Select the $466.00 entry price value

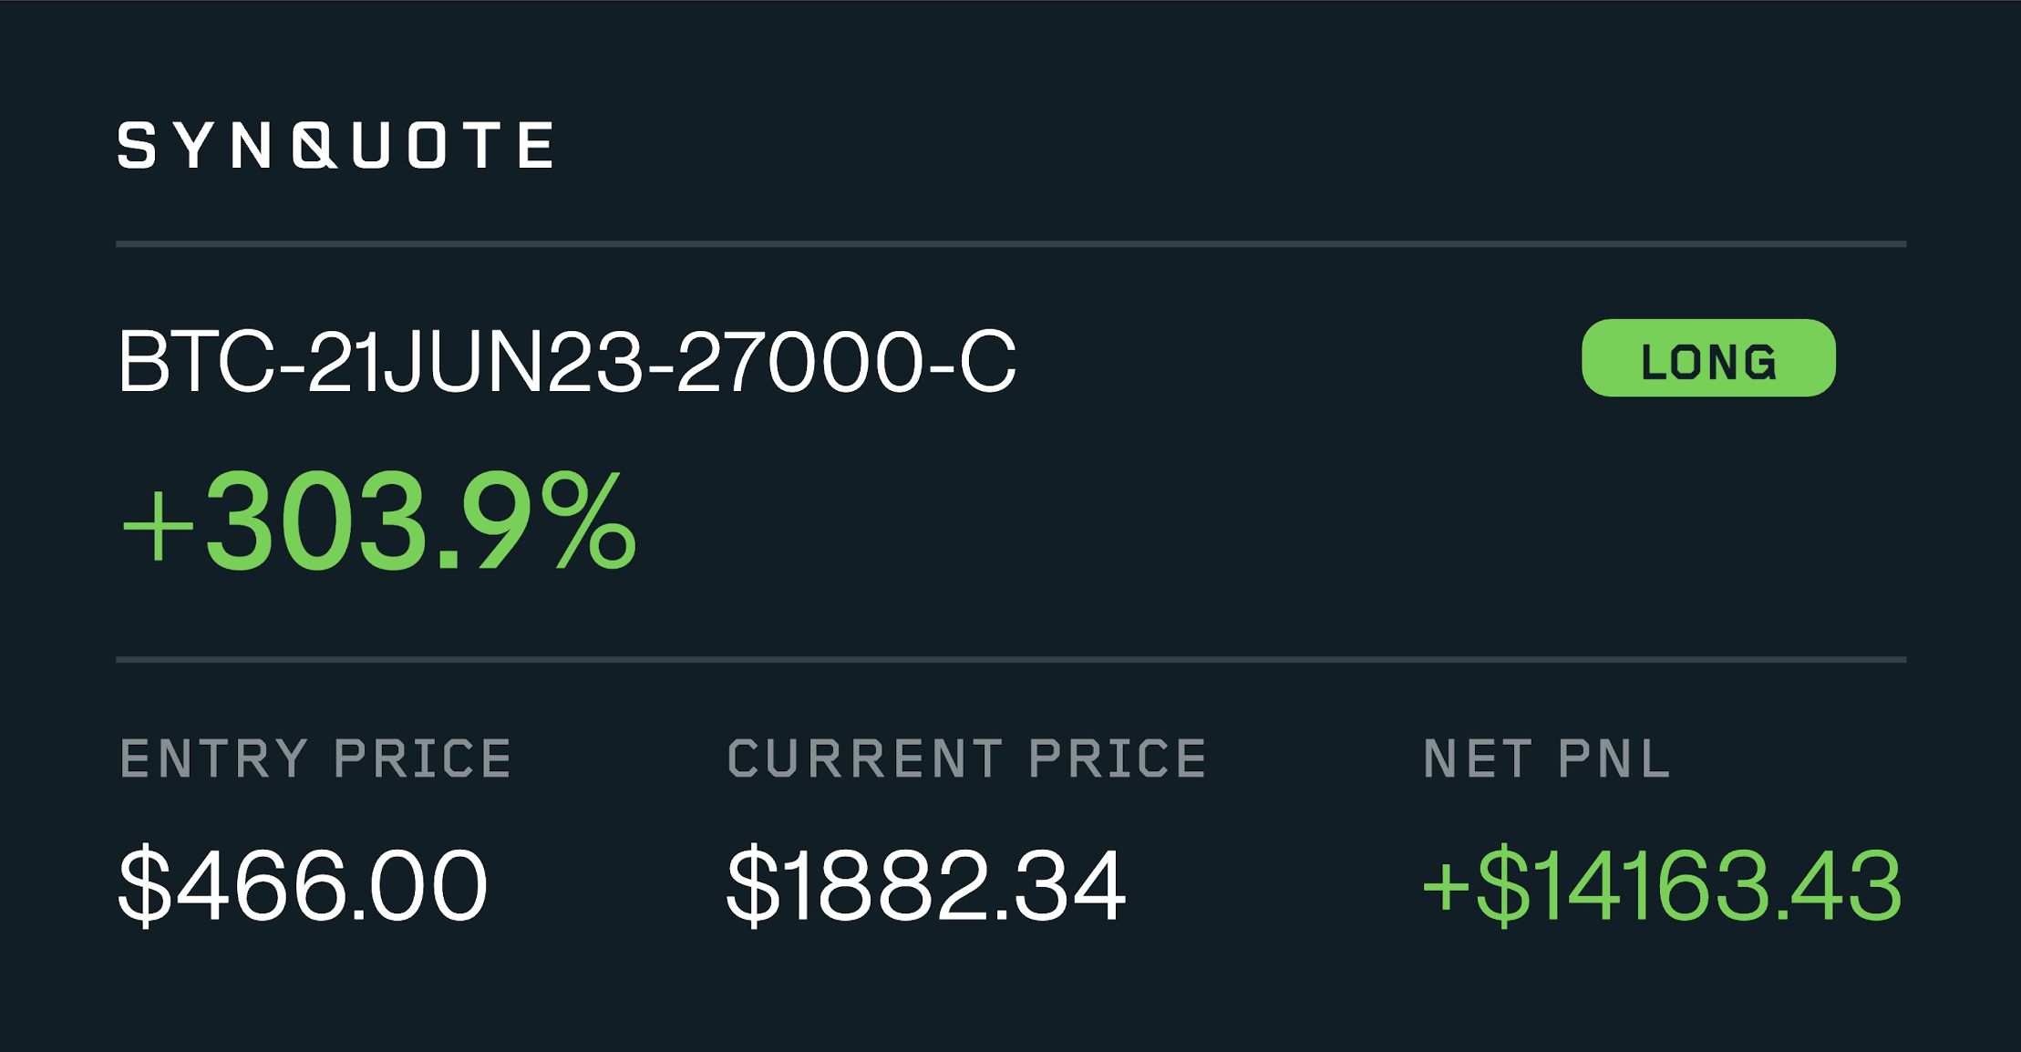coord(303,885)
